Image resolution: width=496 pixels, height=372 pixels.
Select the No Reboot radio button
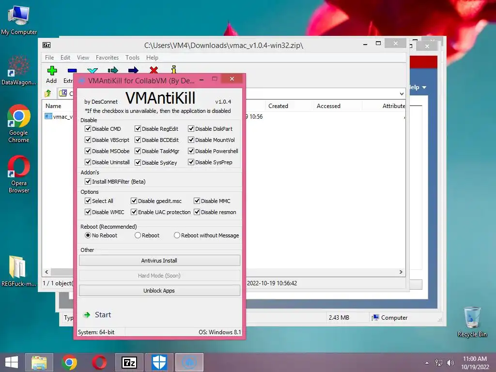coord(88,235)
